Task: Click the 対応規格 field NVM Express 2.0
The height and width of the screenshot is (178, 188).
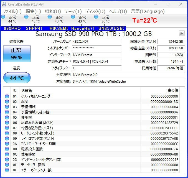Action: pyautogui.click(x=128, y=75)
